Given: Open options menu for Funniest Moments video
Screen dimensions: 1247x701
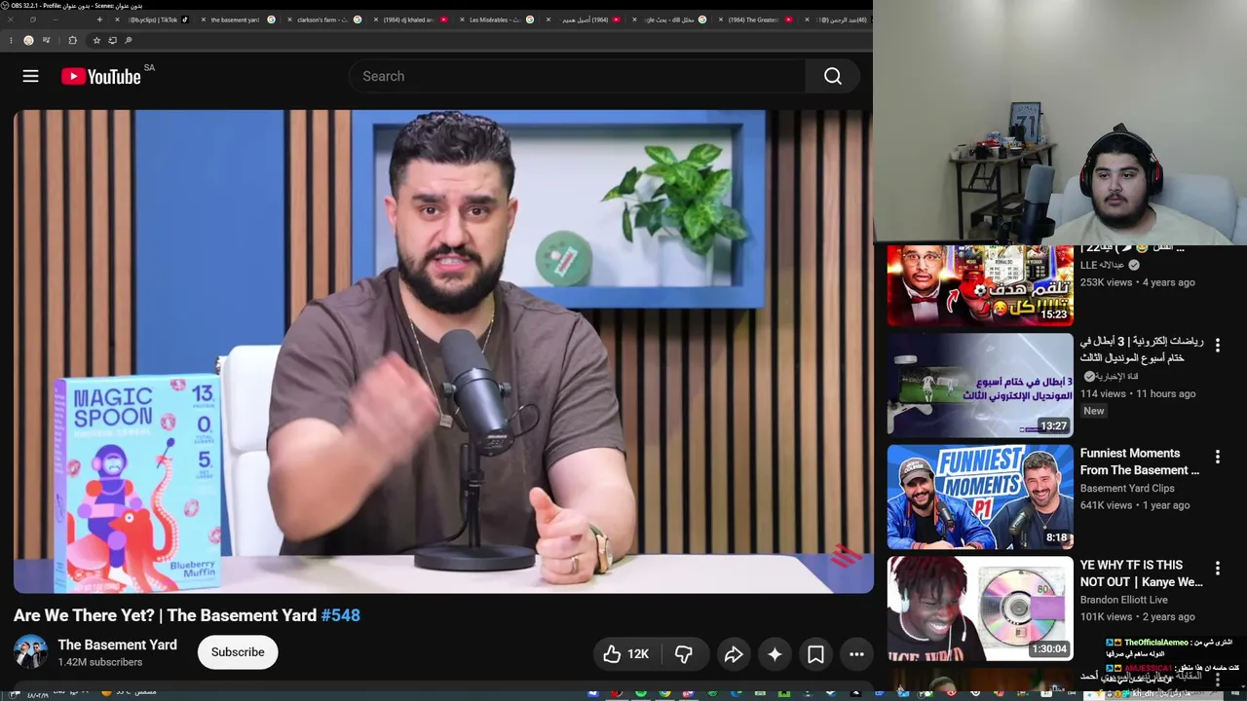Looking at the screenshot, I should click(1217, 457).
